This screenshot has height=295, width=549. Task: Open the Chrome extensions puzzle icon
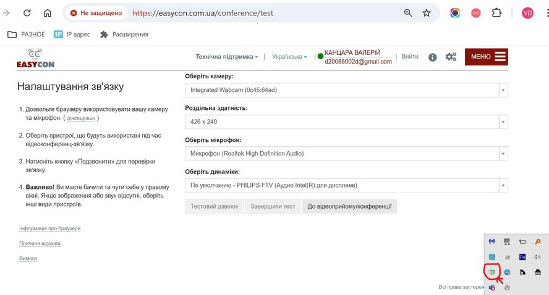(496, 13)
